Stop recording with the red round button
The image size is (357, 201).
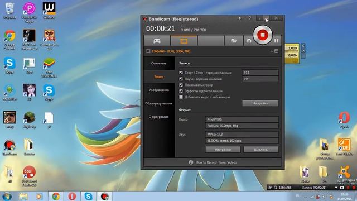click(263, 35)
